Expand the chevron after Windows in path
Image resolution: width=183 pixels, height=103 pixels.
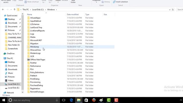(57, 9)
